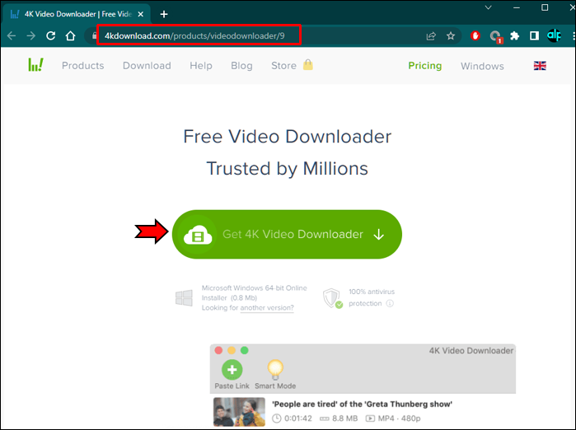Click the antivirus shield icon
Image resolution: width=576 pixels, height=430 pixels.
pyautogui.click(x=332, y=298)
